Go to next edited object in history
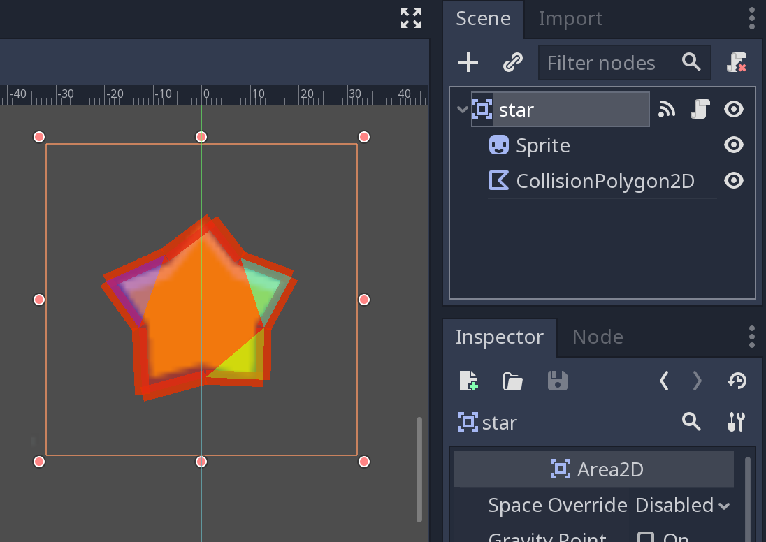 click(697, 381)
